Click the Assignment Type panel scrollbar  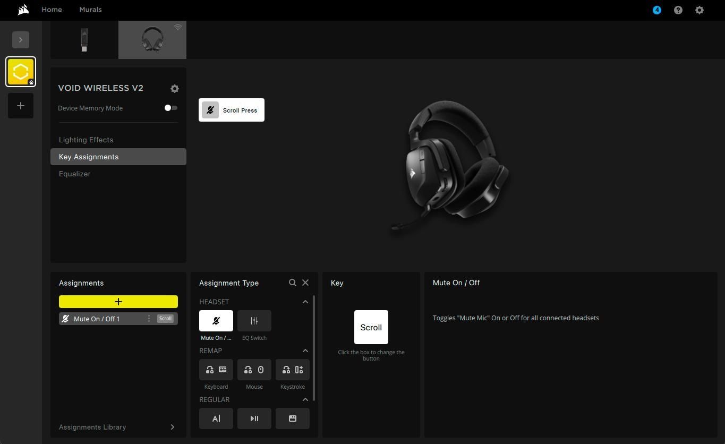[314, 348]
